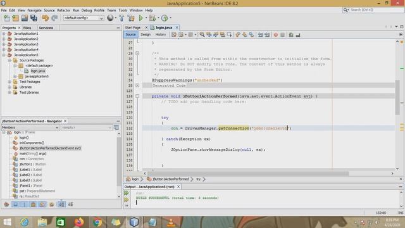Close the Output JavaApplication5 tab
The width and height of the screenshot is (405, 228).
click(178, 187)
